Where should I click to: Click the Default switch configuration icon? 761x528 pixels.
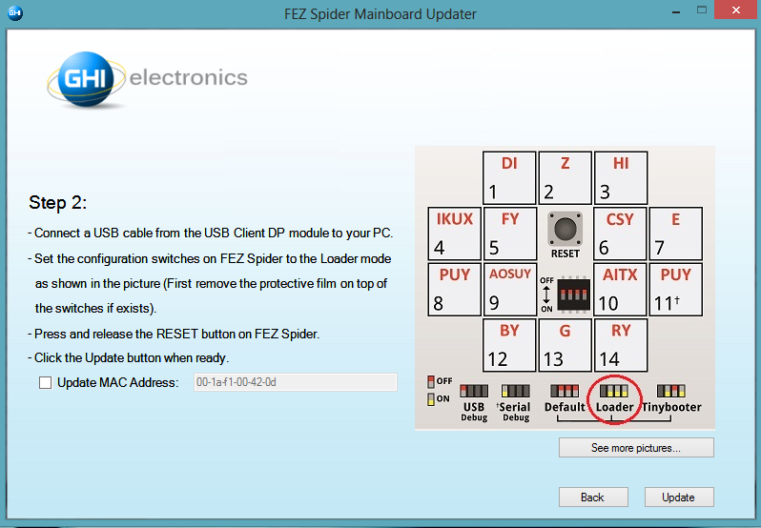coord(565,392)
